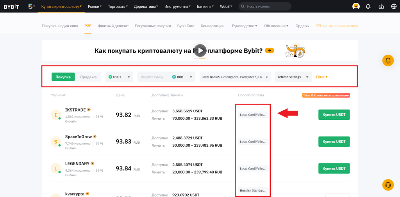Viewport: 400px width, 197px height.
Task: Switch to the Продажа mode
Action: (x=88, y=77)
